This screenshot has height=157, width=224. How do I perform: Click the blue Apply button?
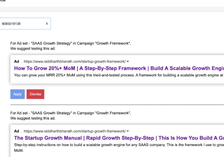click(17, 94)
